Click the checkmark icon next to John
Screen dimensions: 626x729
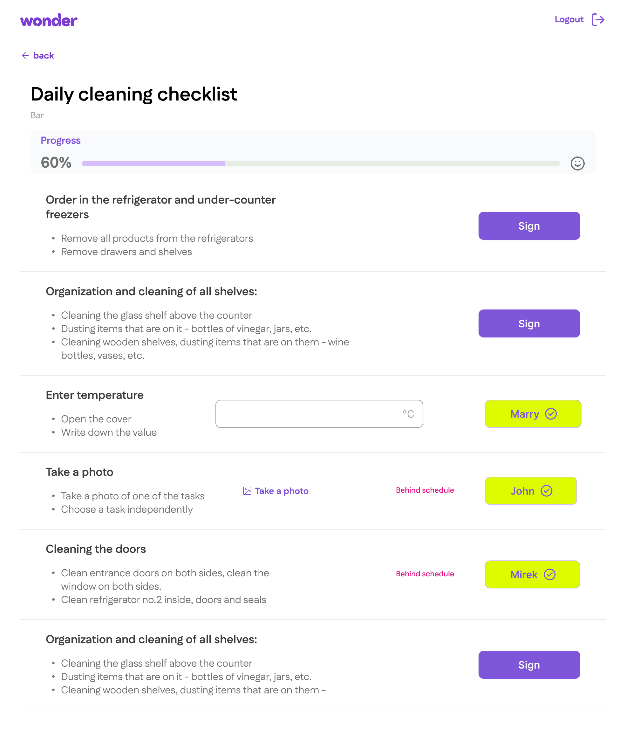pos(547,491)
